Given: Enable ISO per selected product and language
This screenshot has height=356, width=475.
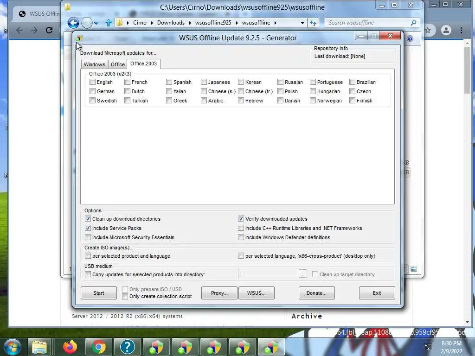Looking at the screenshot, I should (88, 256).
